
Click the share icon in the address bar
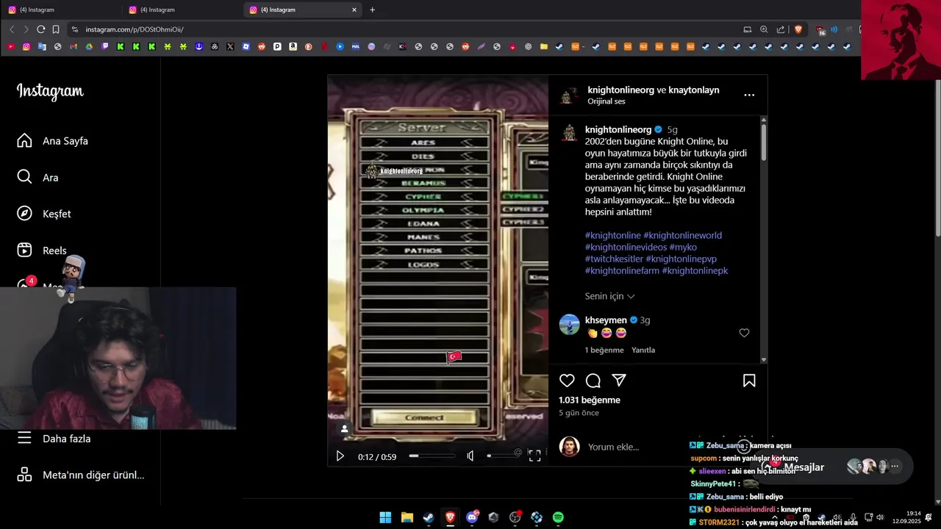781,29
